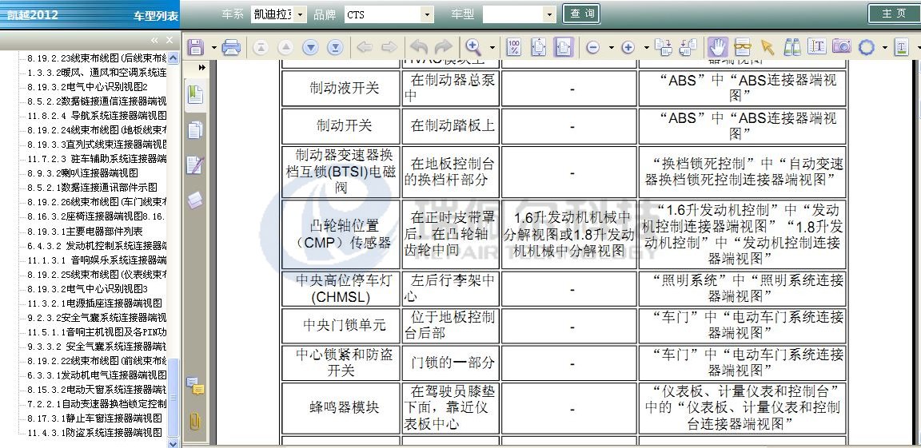Open tree item 11.4.3.1防盗系统连接器端视图
921x448 pixels.
click(94, 433)
